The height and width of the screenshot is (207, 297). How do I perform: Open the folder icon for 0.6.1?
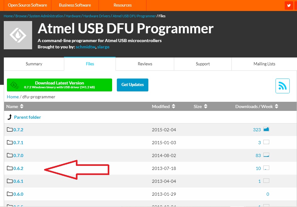coord(10,181)
